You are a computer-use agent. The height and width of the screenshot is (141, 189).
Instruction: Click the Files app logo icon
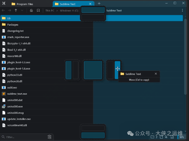coord(4,3)
